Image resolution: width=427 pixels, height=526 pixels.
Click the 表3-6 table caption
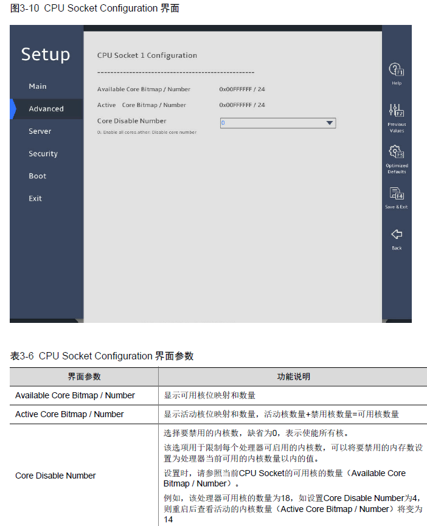coord(102,356)
